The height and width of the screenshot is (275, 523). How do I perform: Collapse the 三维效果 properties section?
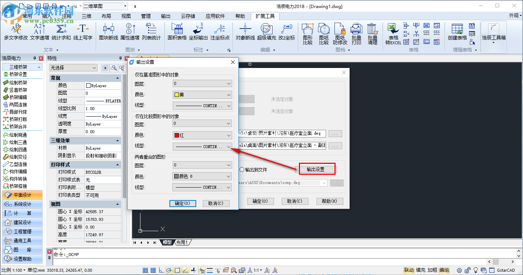pyautogui.click(x=117, y=140)
